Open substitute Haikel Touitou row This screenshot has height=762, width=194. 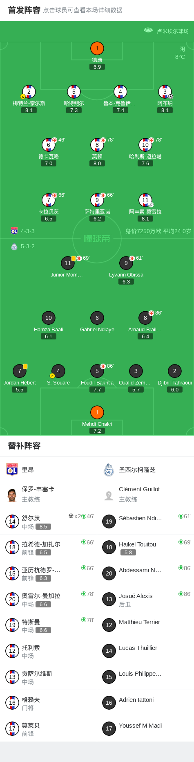145,548
